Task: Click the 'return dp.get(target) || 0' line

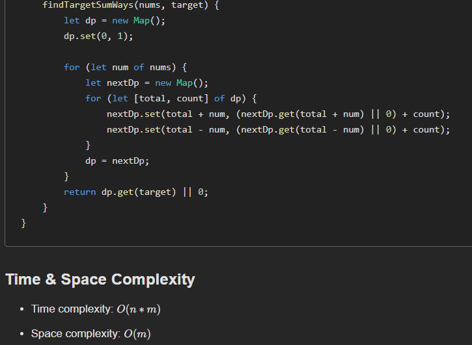Action: (x=135, y=192)
